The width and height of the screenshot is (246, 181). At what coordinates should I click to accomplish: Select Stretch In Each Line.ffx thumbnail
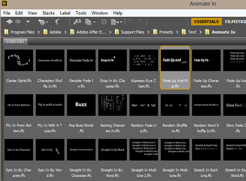(206, 149)
